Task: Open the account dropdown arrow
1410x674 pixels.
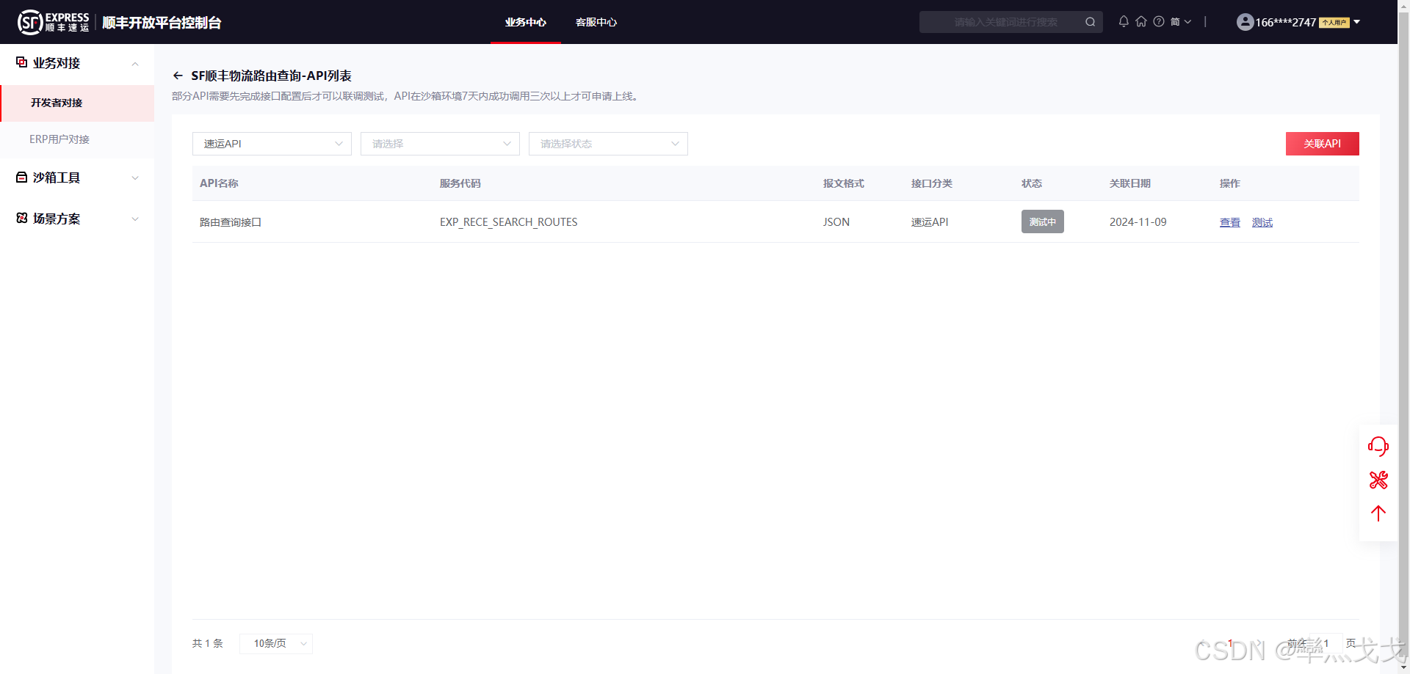Action: click(x=1357, y=22)
